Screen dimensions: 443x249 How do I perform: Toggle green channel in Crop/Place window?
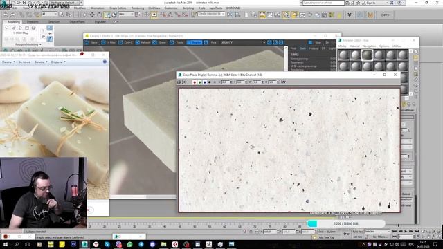(199, 82)
